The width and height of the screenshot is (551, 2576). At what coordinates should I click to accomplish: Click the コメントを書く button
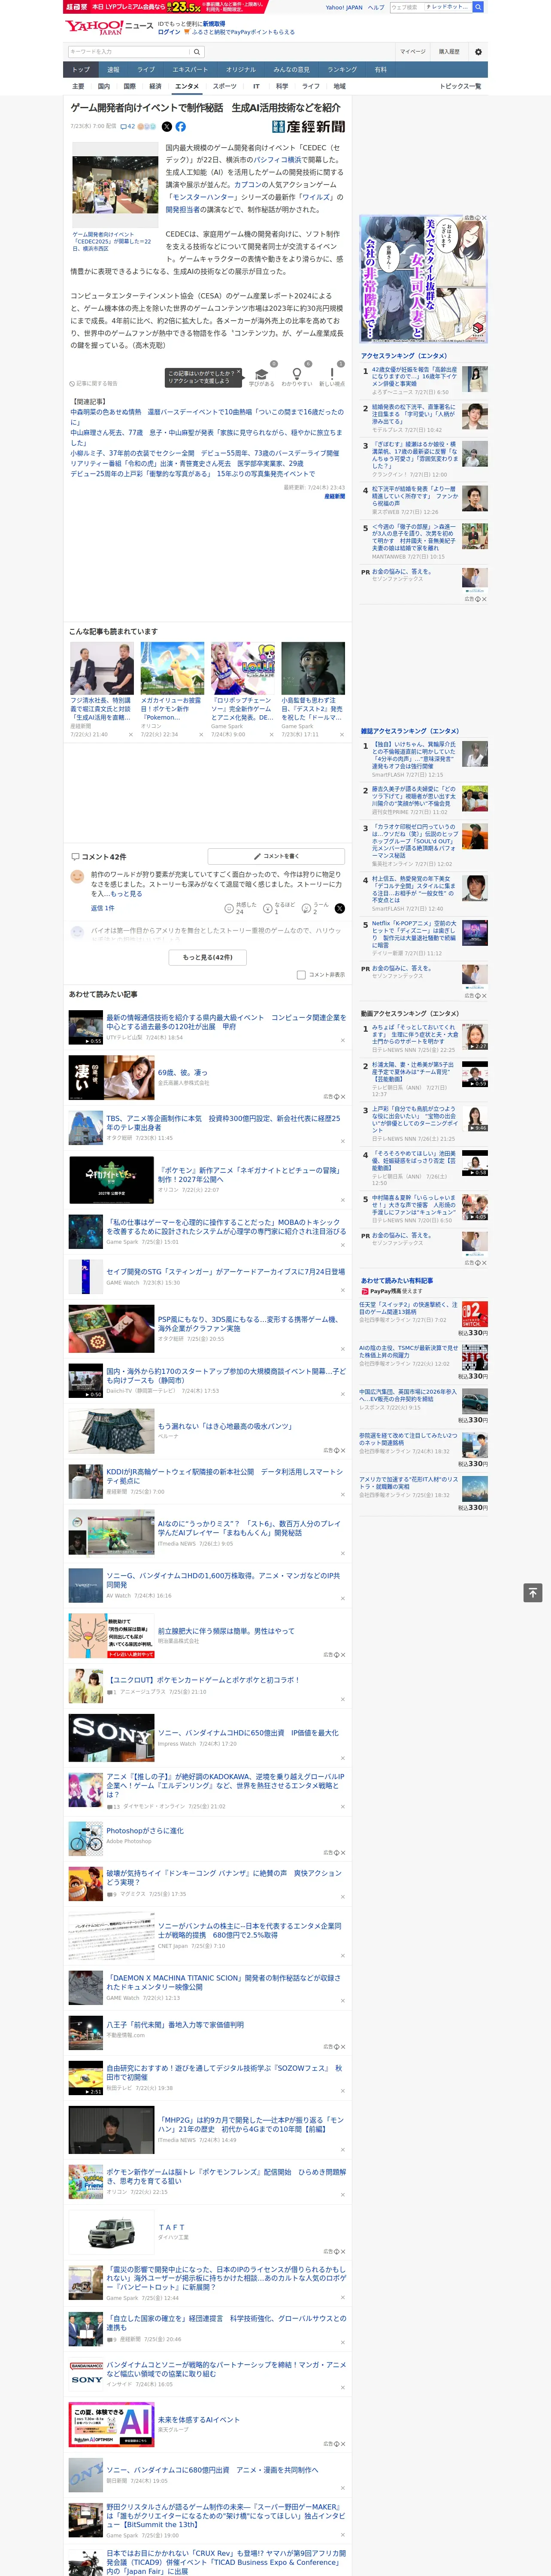tap(276, 856)
